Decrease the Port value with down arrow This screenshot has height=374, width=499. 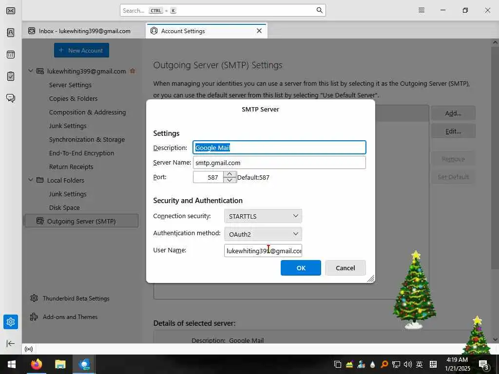230,180
